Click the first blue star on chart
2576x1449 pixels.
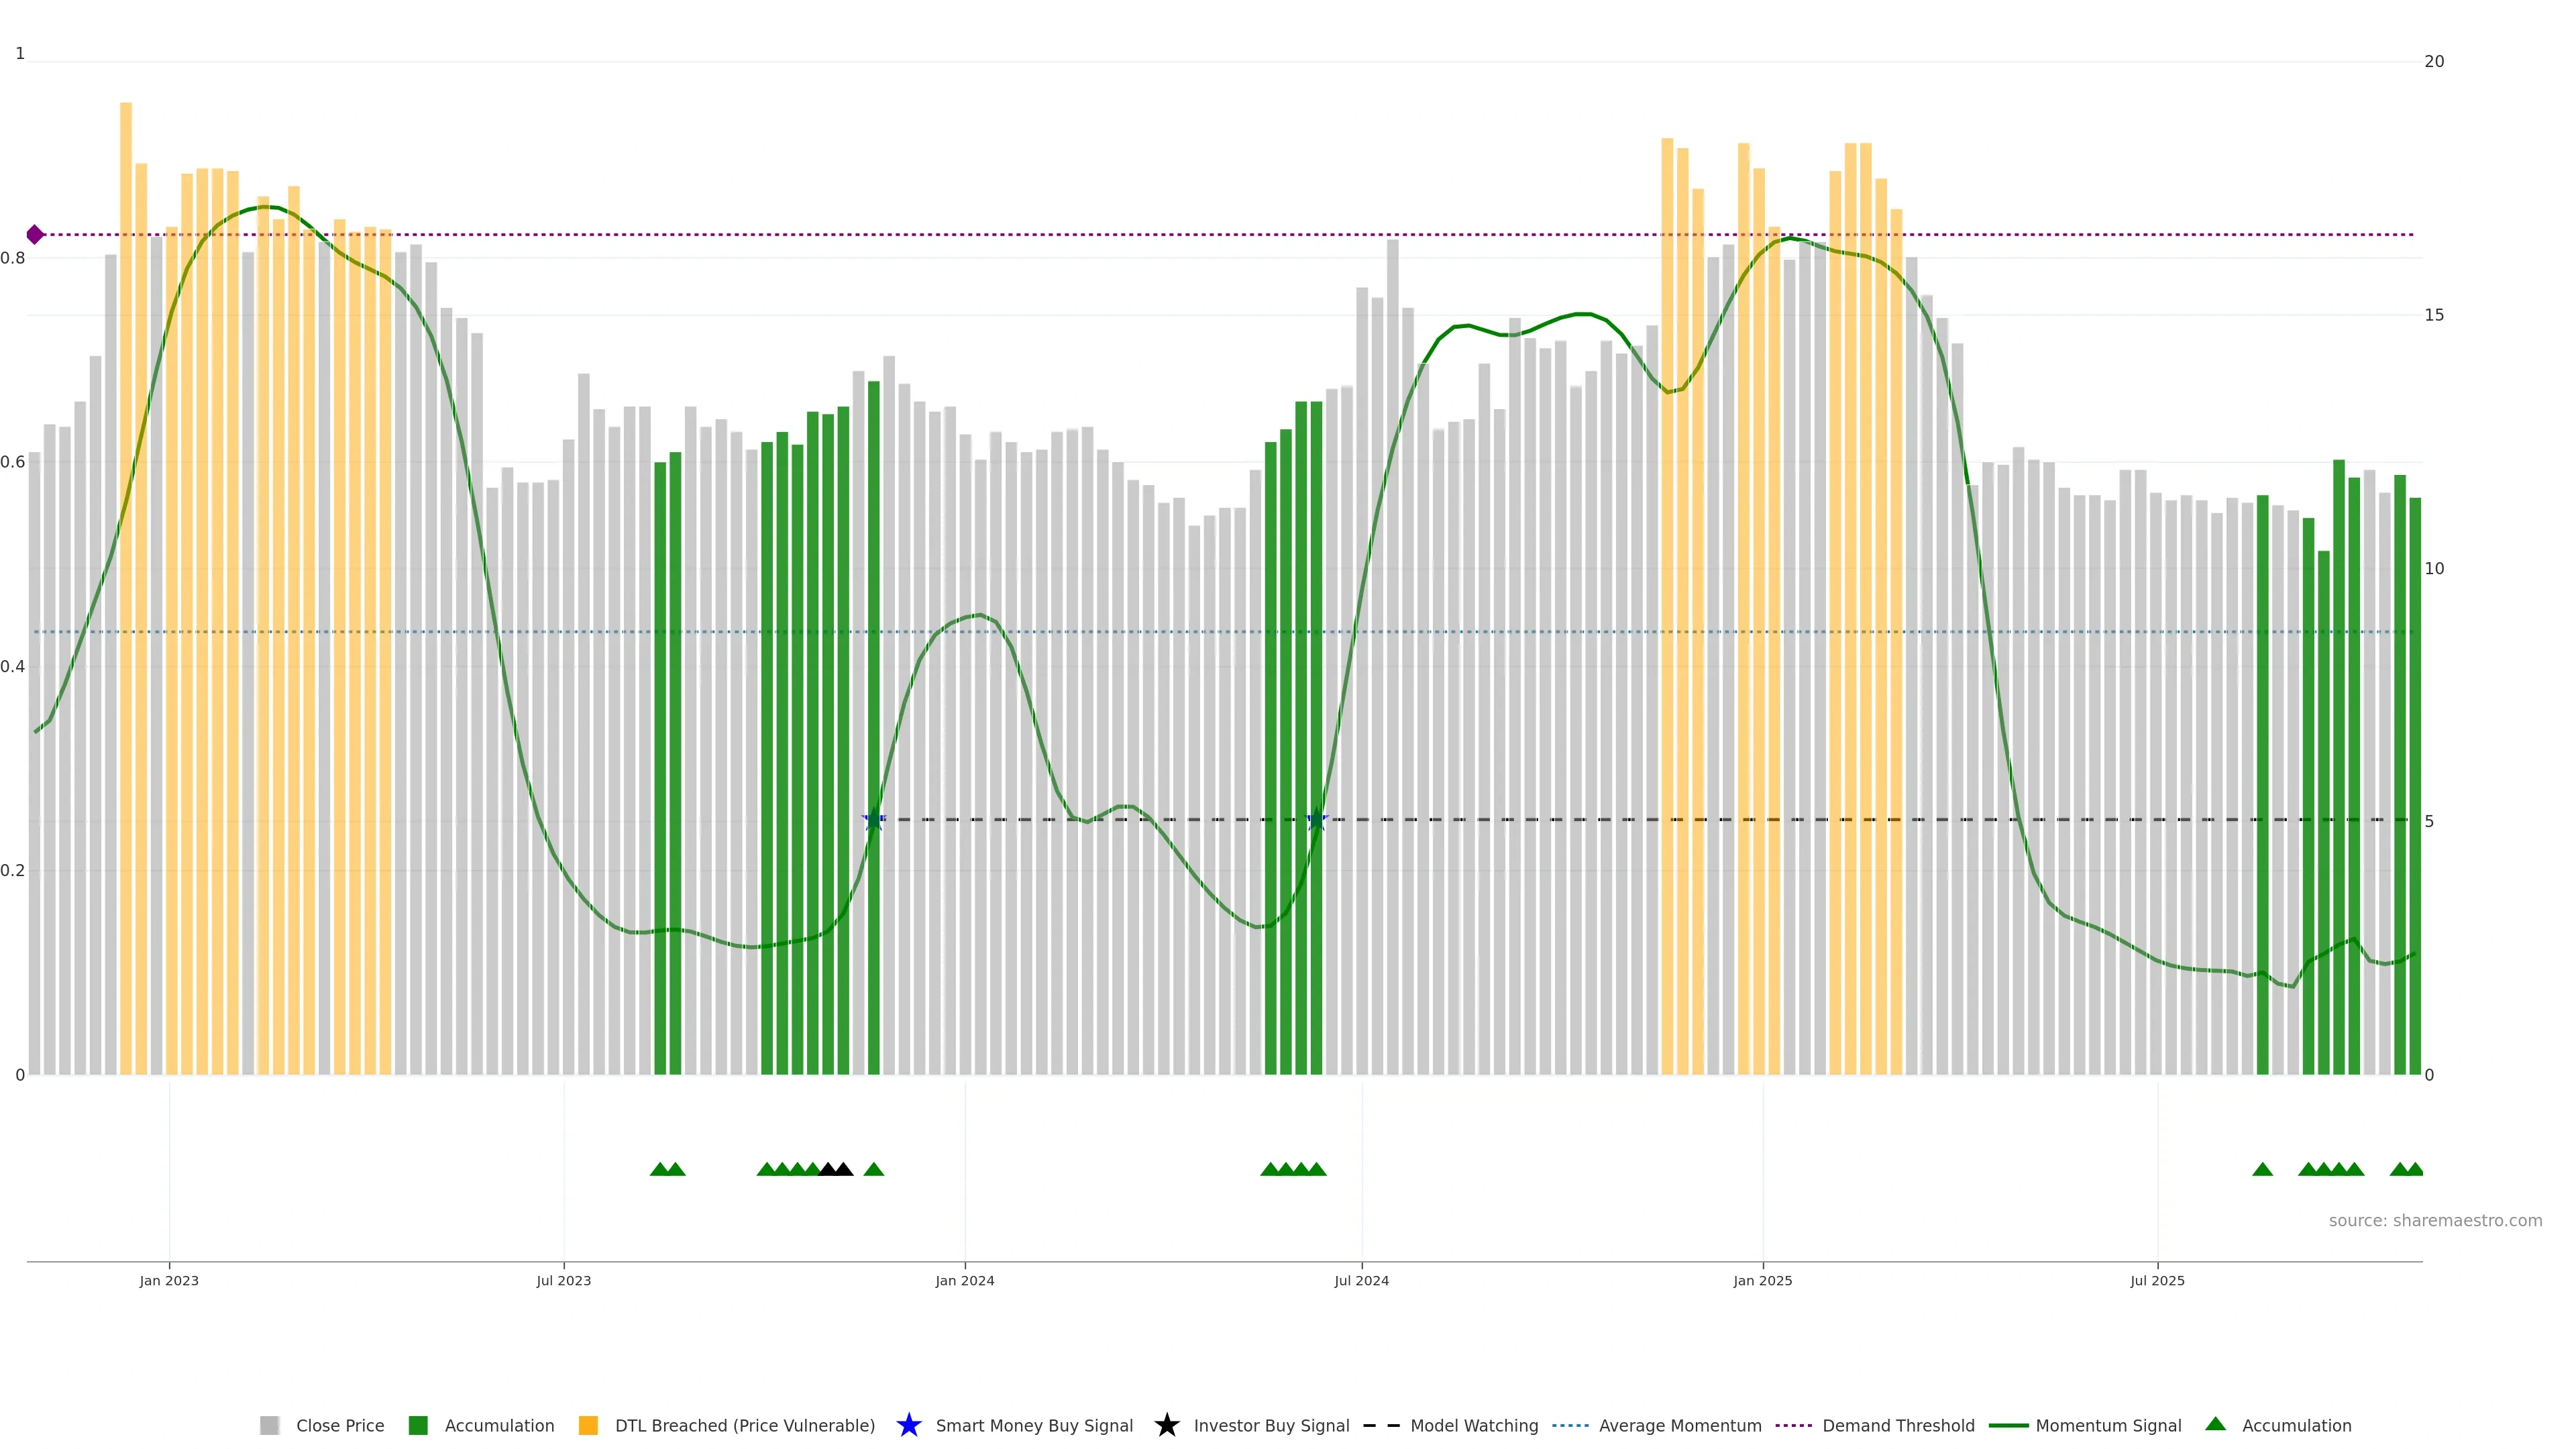[873, 820]
